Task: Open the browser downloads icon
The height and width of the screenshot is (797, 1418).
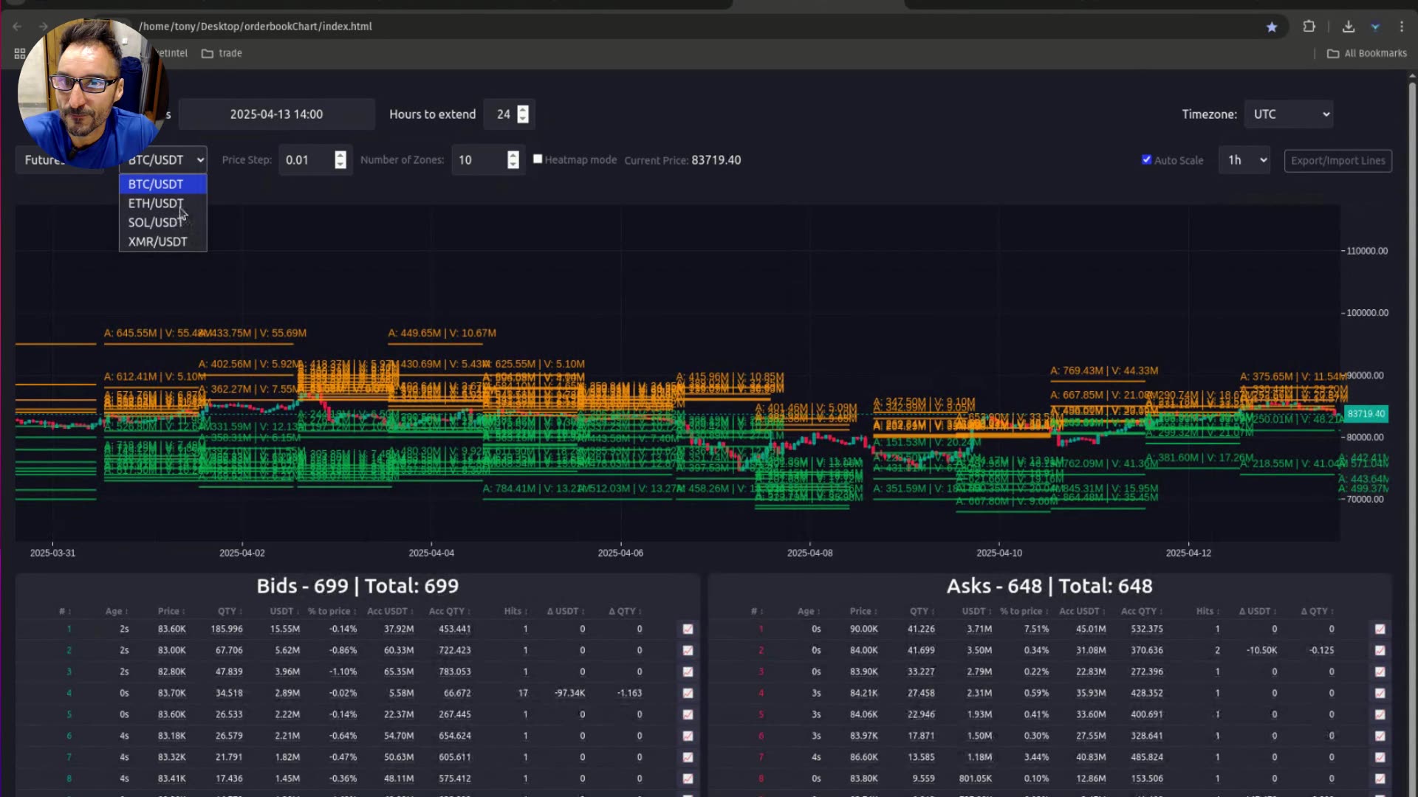Action: click(x=1349, y=27)
